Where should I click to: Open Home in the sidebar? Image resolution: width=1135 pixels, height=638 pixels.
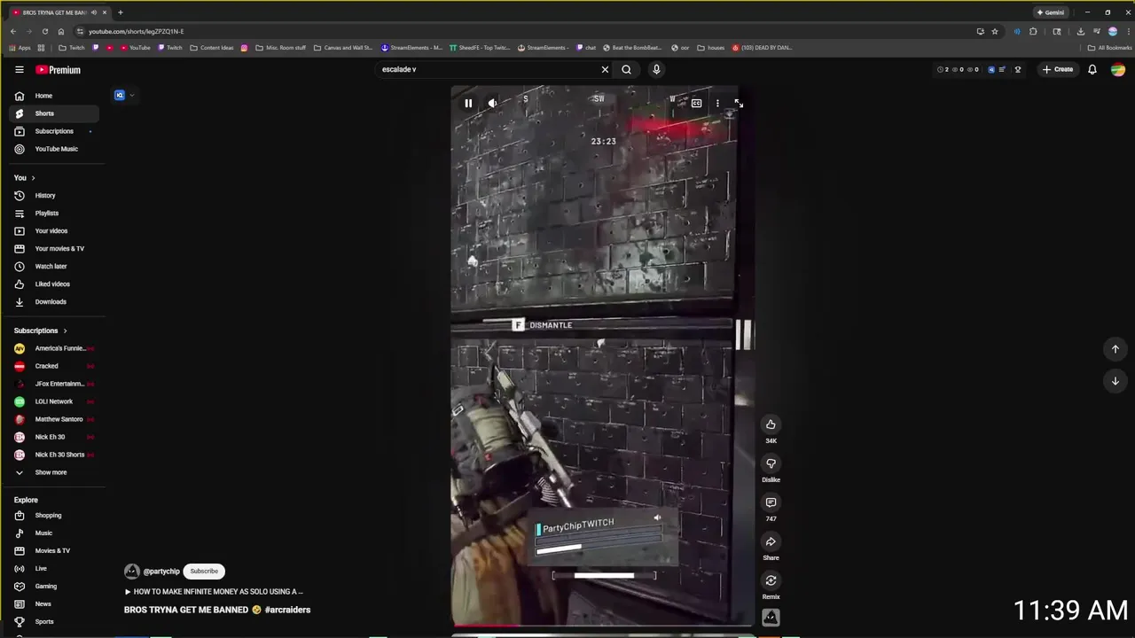[x=53, y=96]
